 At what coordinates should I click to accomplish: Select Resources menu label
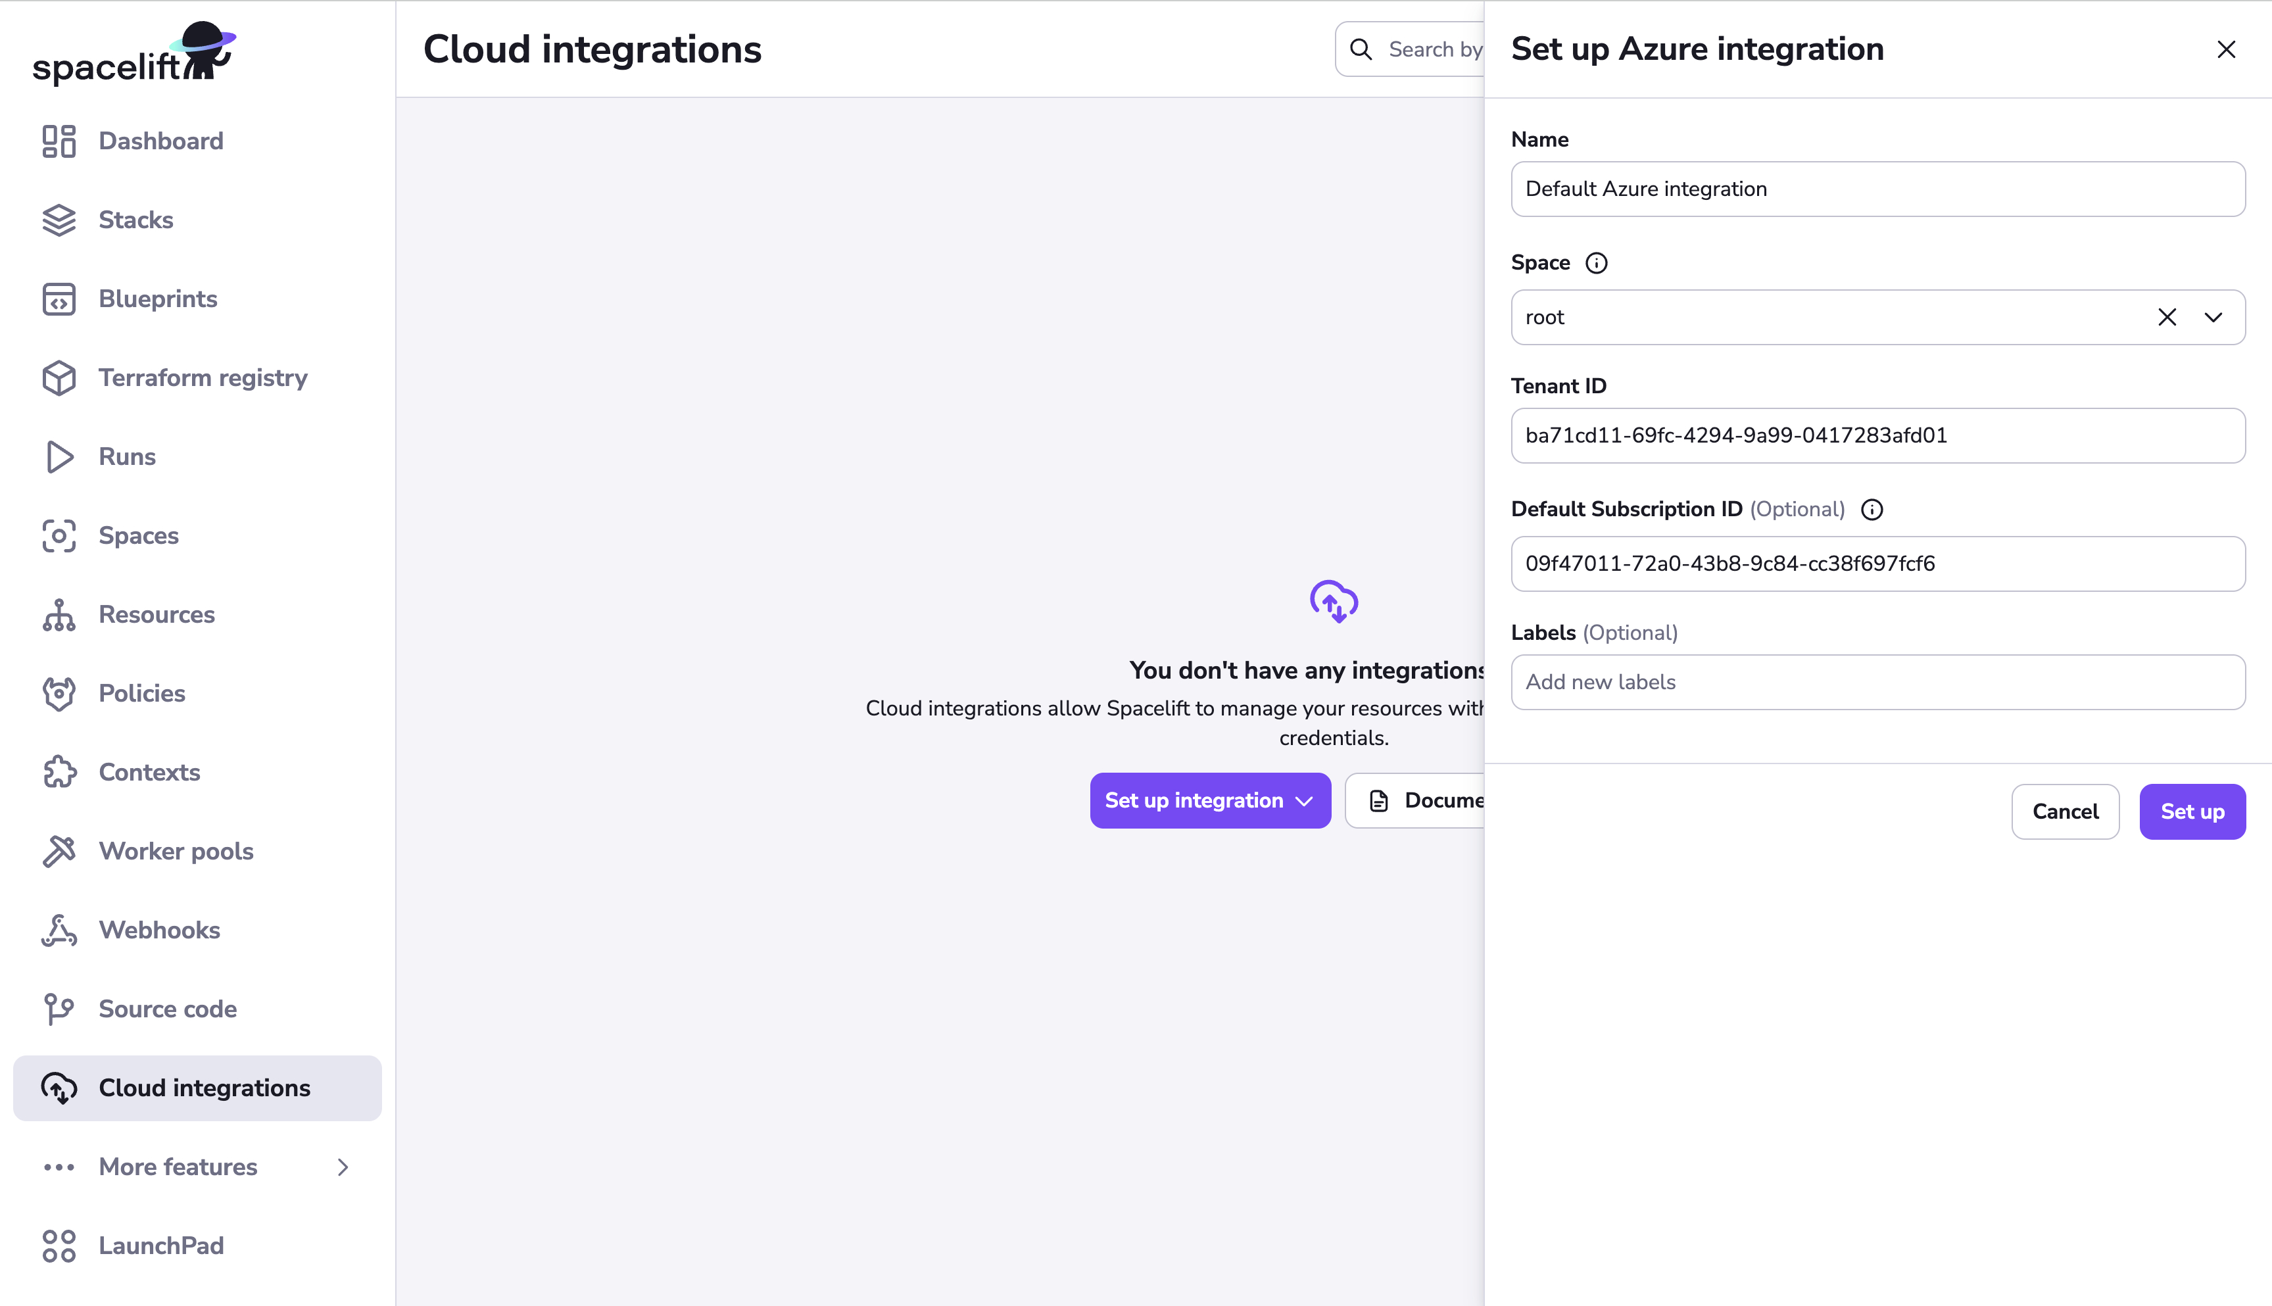pyautogui.click(x=157, y=614)
